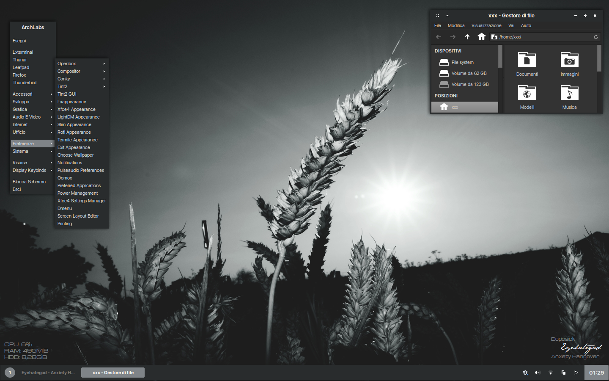Click the window grid dots titlebar icon
This screenshot has height=381, width=609.
point(438,16)
